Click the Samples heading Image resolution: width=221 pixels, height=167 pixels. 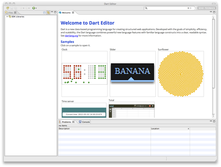pos(67,42)
